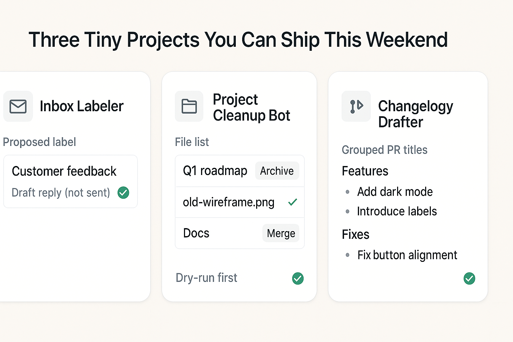The height and width of the screenshot is (342, 513).
Task: Click the Features group heading
Action: [x=365, y=171]
